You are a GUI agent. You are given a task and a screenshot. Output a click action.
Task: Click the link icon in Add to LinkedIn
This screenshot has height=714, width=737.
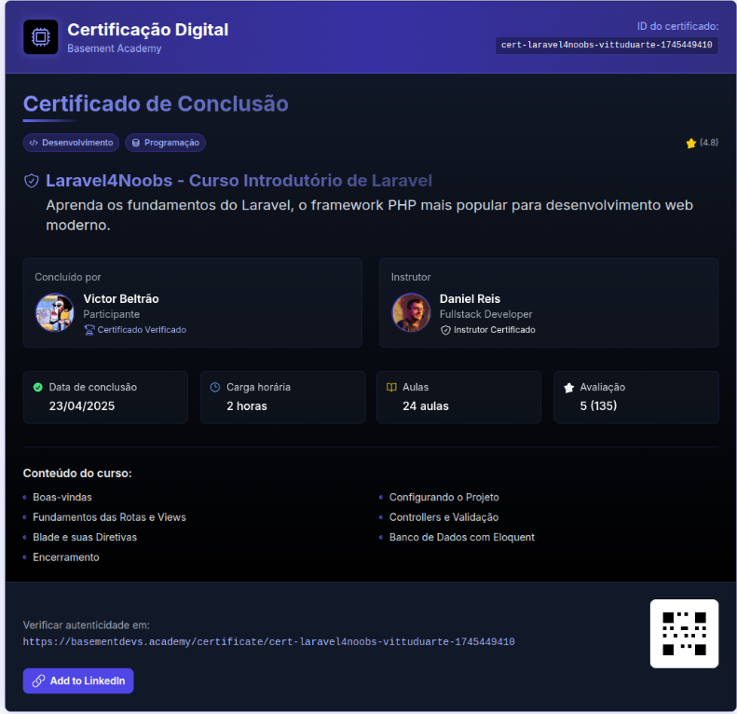(x=38, y=680)
